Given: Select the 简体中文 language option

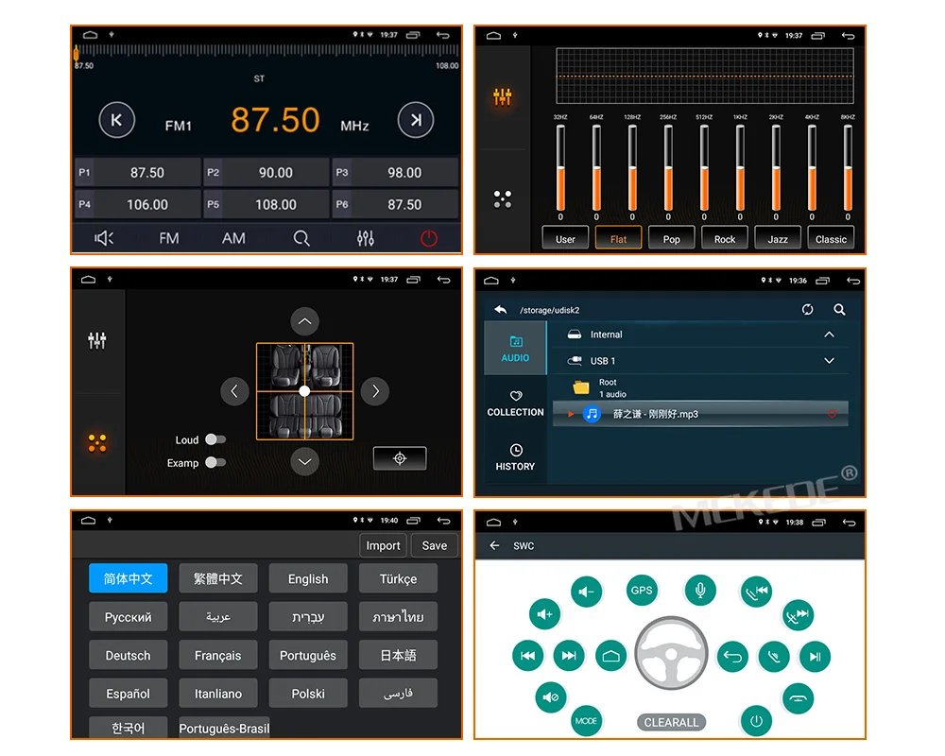Looking at the screenshot, I should click(x=128, y=578).
